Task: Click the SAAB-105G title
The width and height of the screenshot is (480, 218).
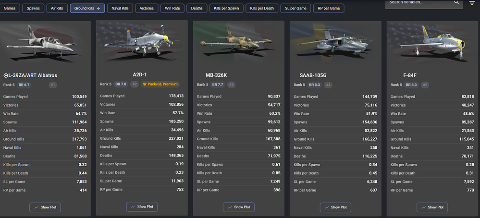Action: tap(314, 75)
